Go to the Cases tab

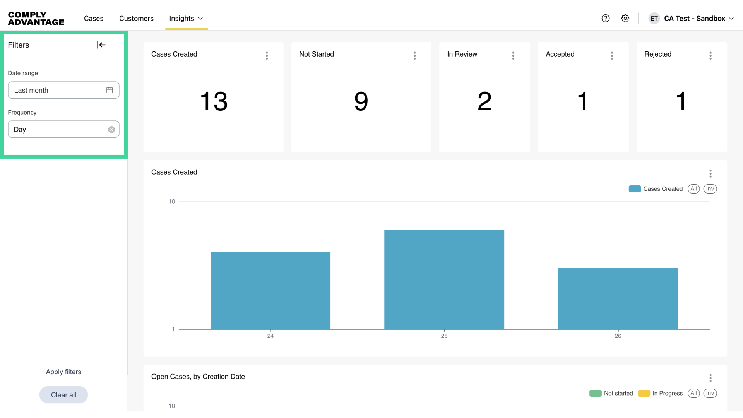coord(94,18)
